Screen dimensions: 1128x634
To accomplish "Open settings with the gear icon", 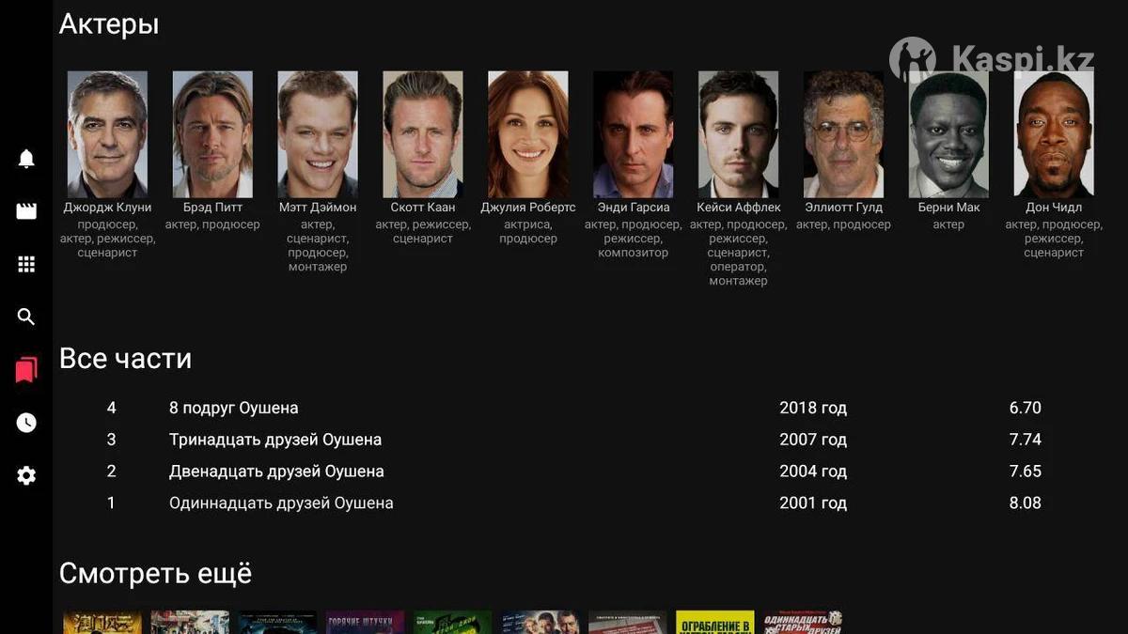I will click(26, 475).
